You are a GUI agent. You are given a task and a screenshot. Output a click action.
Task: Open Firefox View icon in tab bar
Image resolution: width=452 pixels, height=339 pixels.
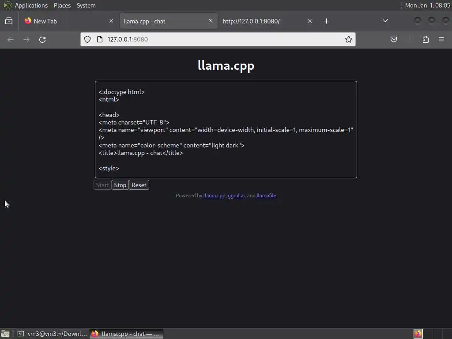point(9,21)
